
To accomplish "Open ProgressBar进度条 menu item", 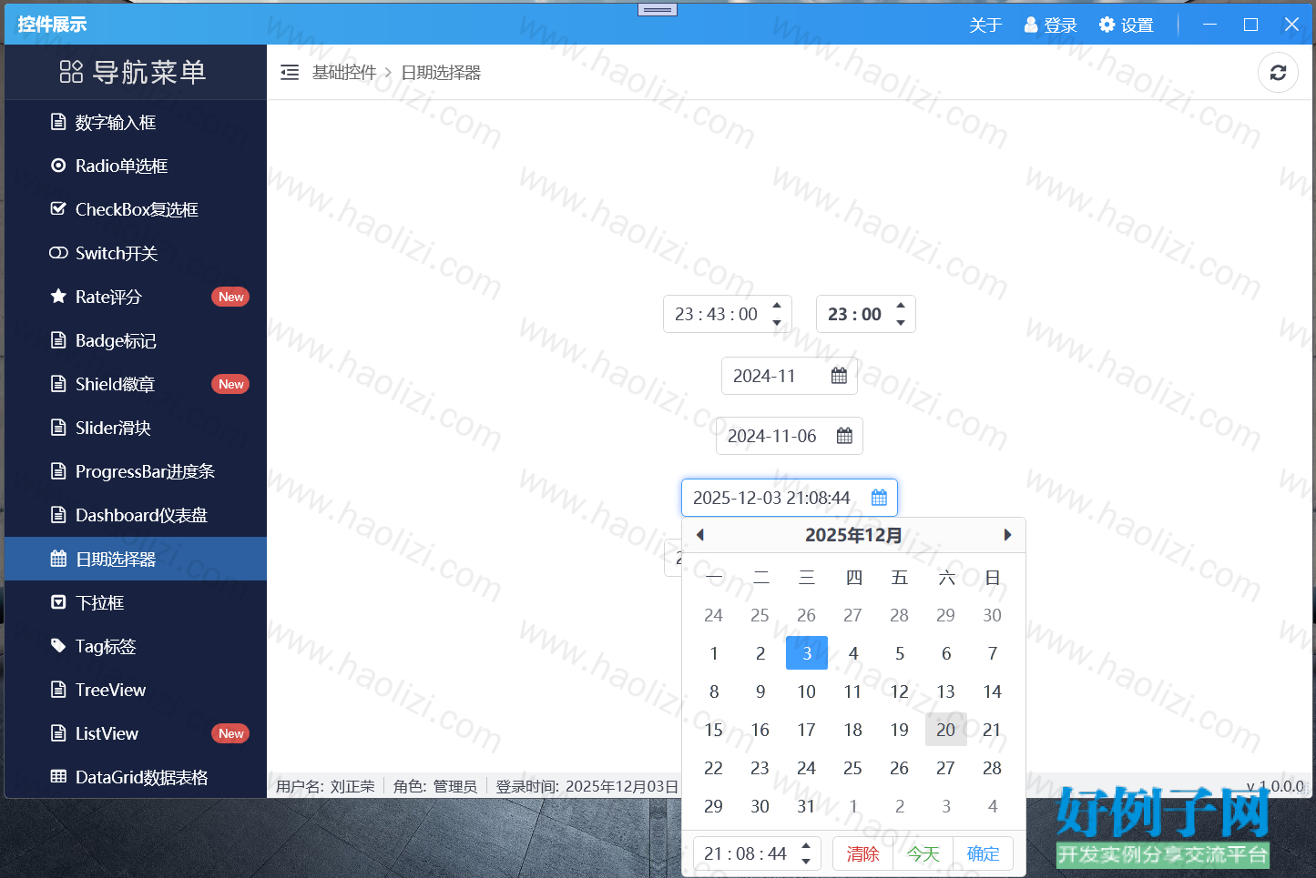I will (136, 471).
